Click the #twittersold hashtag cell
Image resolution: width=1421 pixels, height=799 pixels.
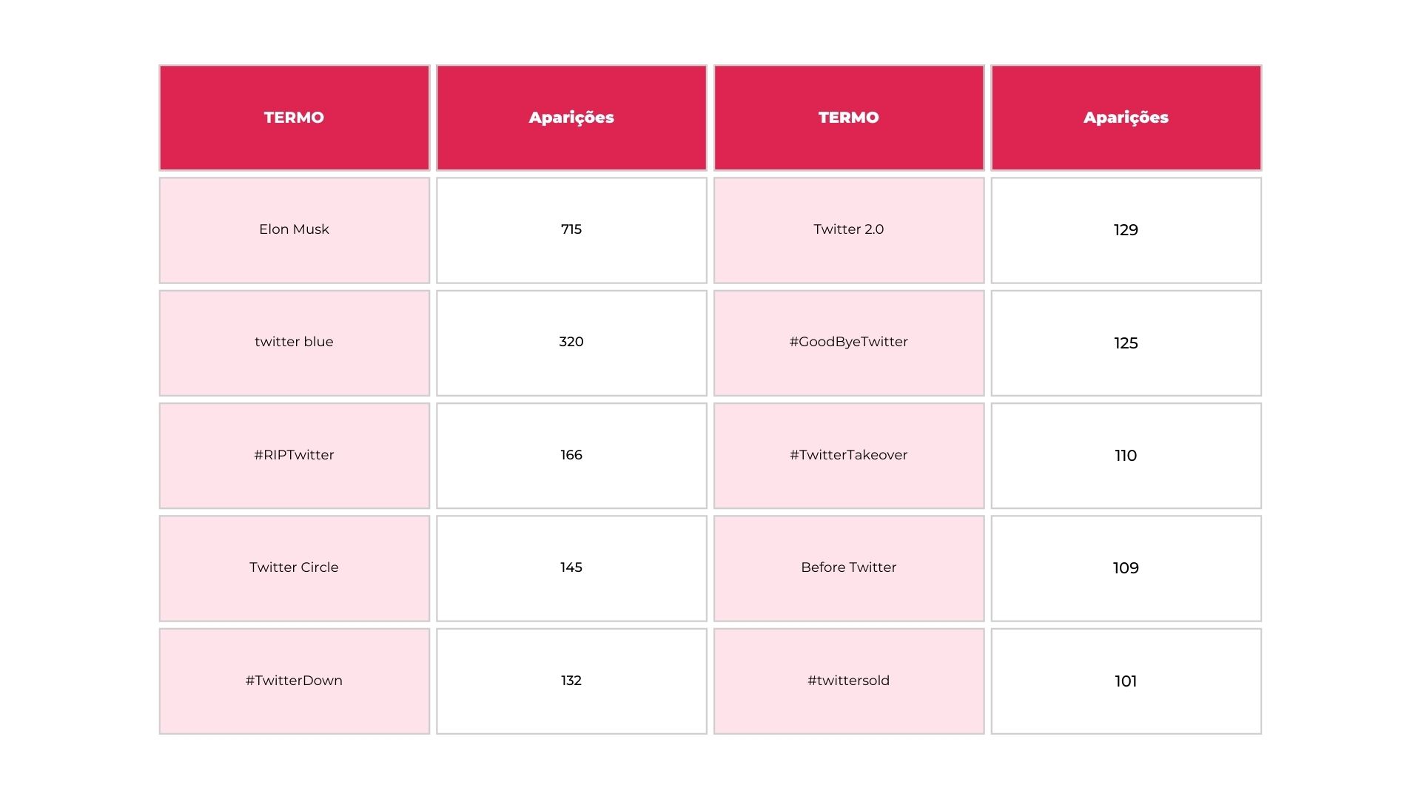click(848, 681)
